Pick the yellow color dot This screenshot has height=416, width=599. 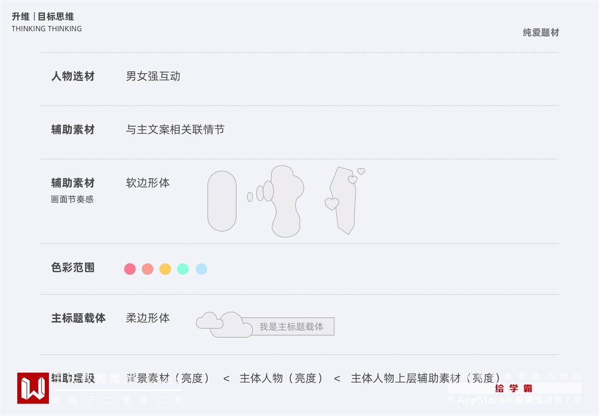click(x=165, y=269)
